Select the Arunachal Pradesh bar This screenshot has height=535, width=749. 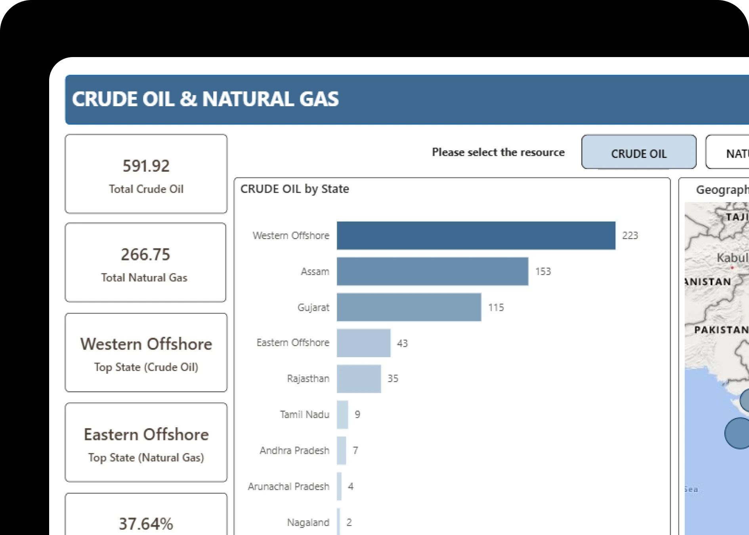click(339, 486)
